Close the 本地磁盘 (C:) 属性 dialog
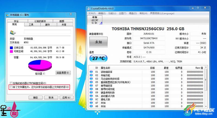The width and height of the screenshot is (217, 118). point(71,14)
